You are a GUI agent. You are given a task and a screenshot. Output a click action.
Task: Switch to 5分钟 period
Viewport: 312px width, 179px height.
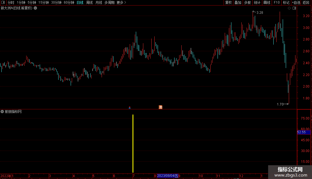pos(32,2)
